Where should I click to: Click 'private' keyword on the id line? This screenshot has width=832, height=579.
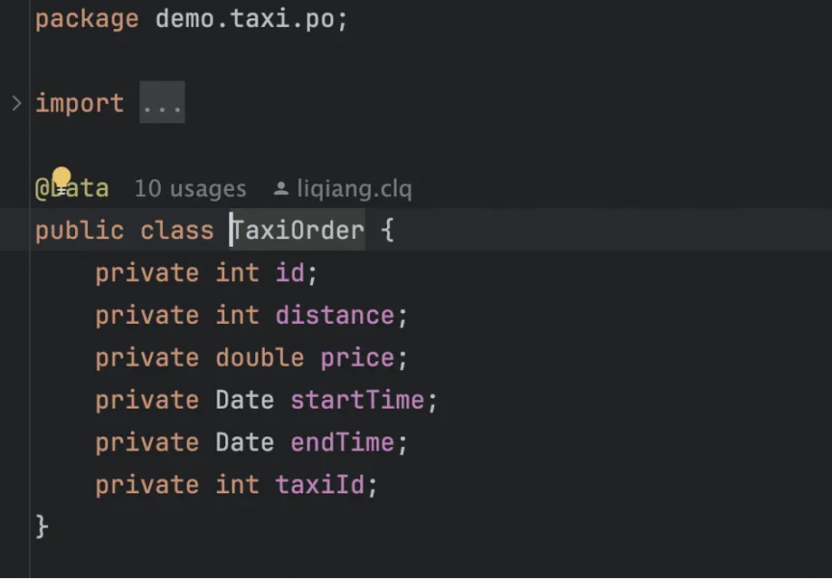[147, 273]
